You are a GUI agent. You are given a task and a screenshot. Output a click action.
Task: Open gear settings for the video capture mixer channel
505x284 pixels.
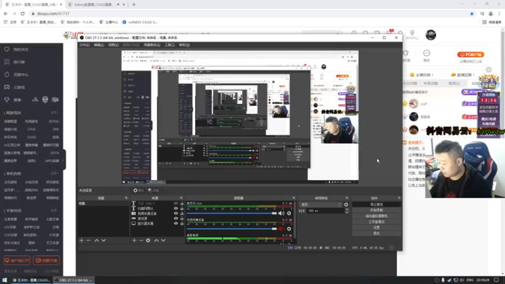[289, 228]
